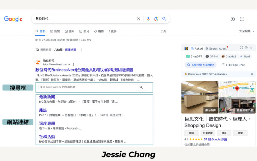The height and width of the screenshot is (161, 257).
Task: Switch to the Search Agent tab
Action: (x=216, y=49)
